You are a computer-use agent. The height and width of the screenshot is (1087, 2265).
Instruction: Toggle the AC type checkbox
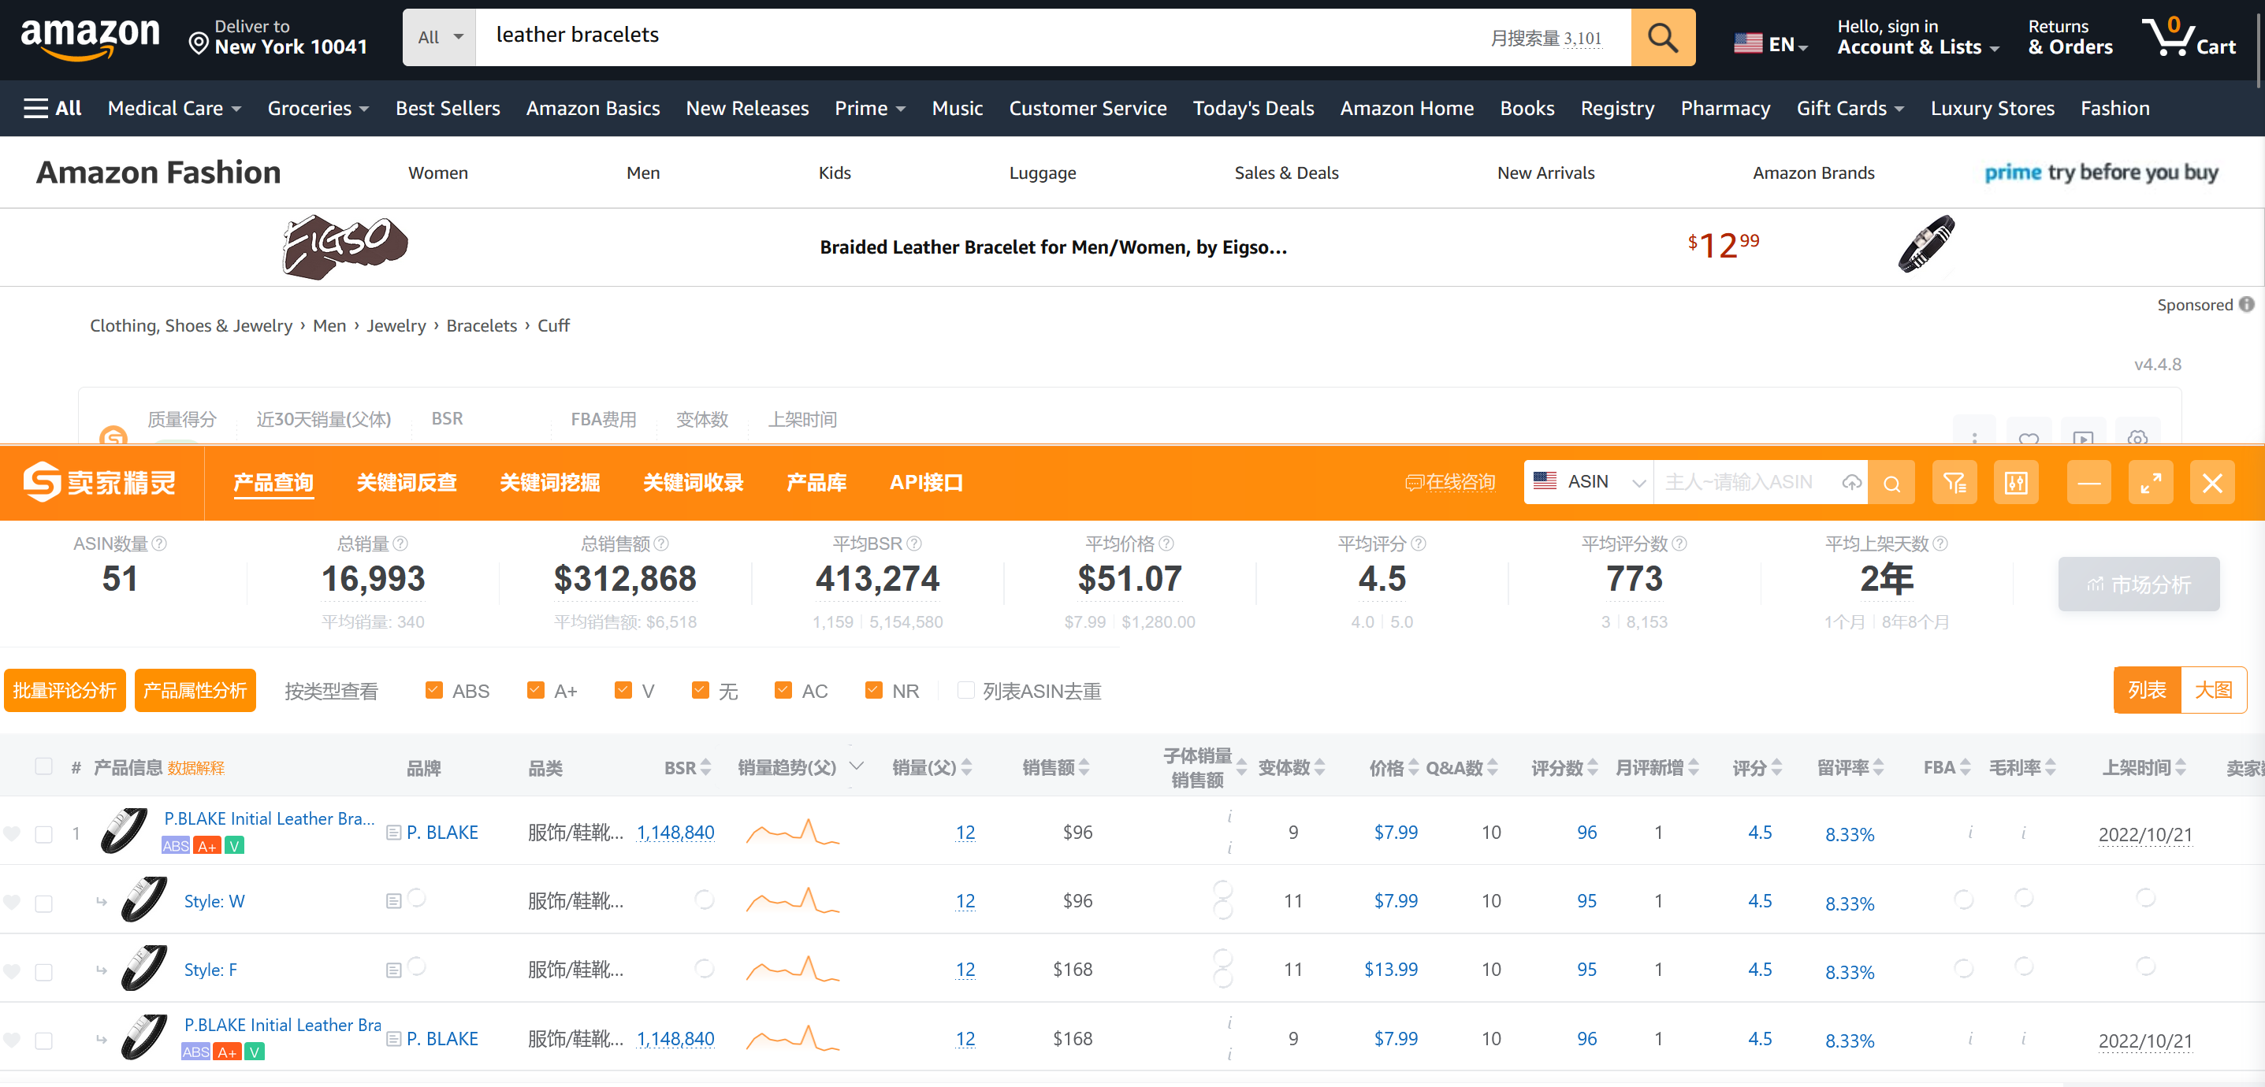coord(783,690)
